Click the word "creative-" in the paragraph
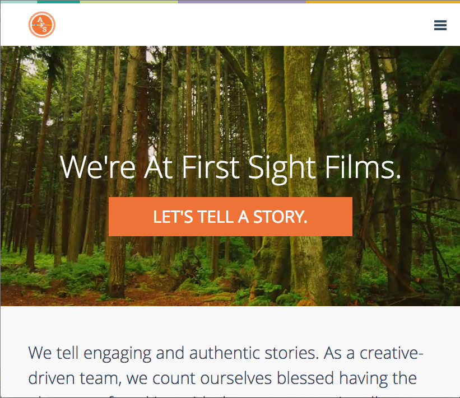Viewport: 460px width, 398px height. tap(391, 353)
